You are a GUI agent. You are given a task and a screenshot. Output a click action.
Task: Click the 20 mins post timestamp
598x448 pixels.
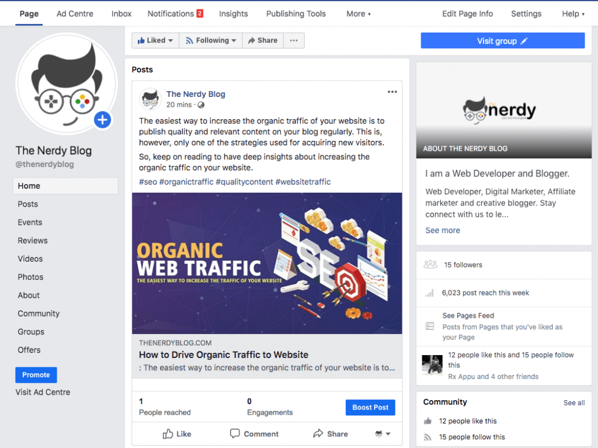(179, 105)
